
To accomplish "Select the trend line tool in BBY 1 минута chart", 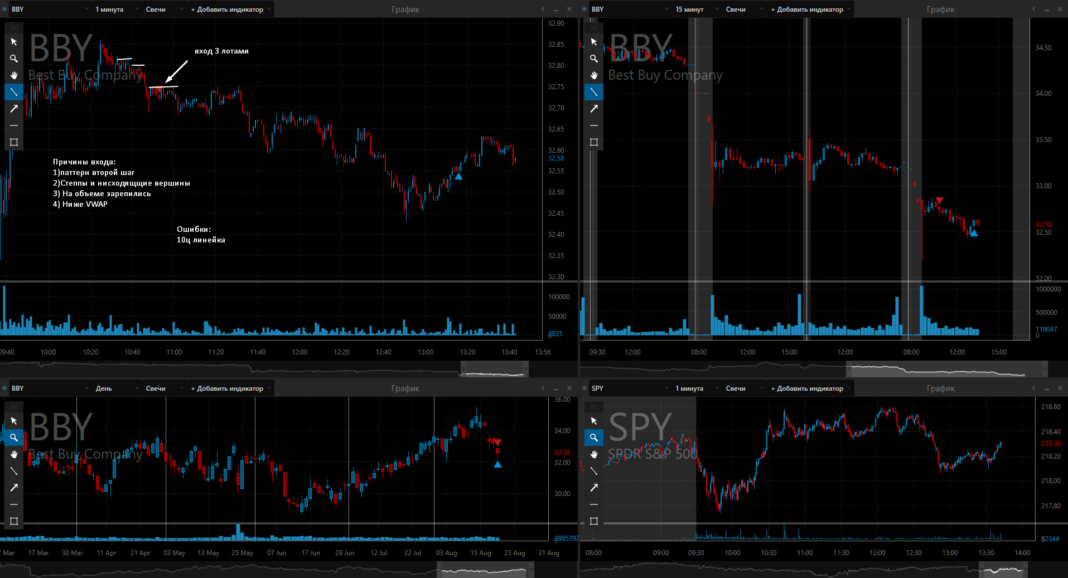I will tap(14, 92).
